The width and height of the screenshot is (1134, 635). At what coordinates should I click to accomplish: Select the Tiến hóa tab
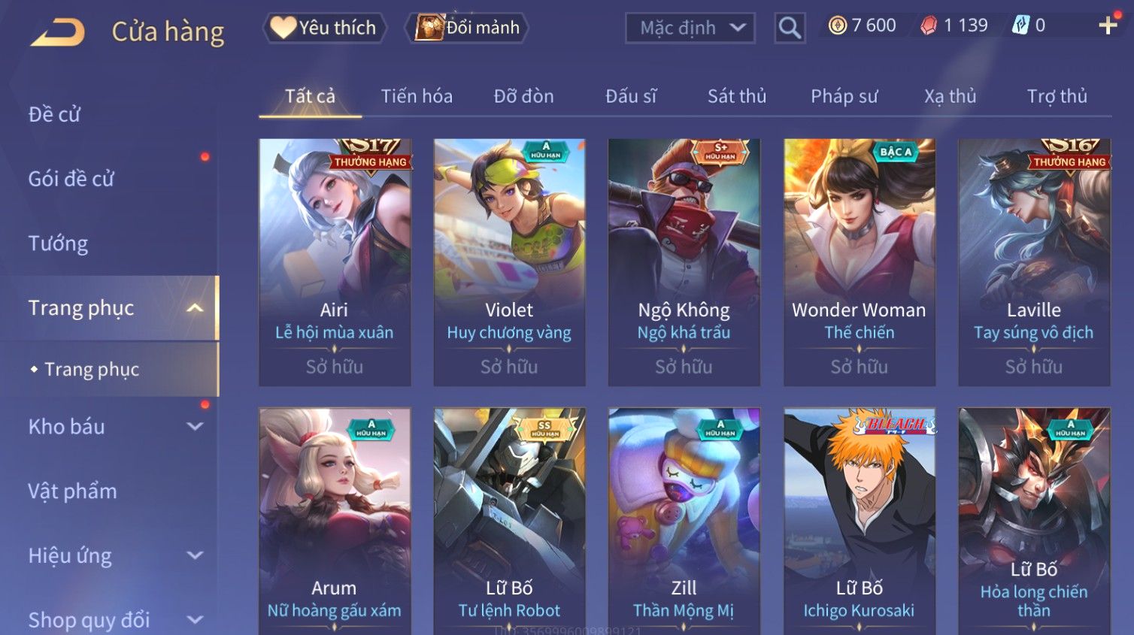[417, 96]
